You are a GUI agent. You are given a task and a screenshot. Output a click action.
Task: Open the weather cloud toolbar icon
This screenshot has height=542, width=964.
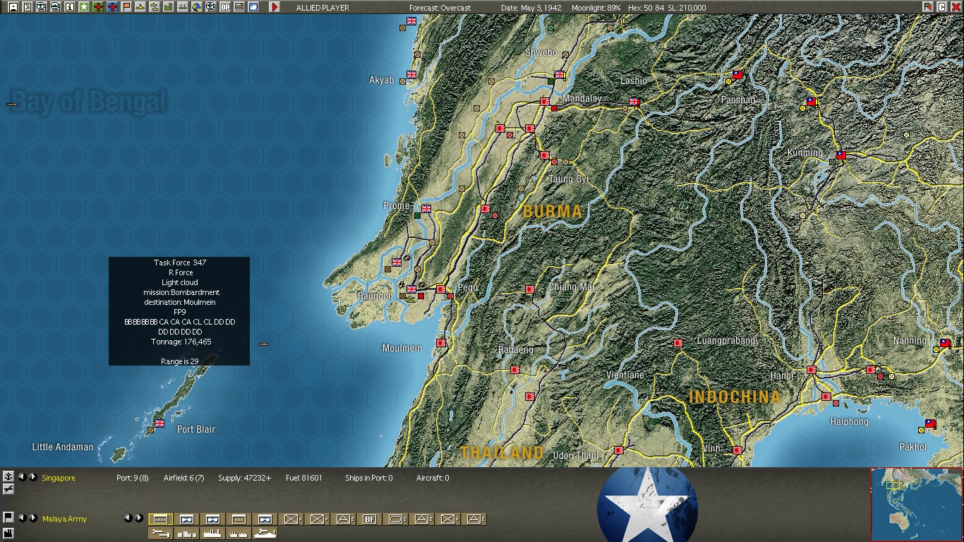(253, 7)
